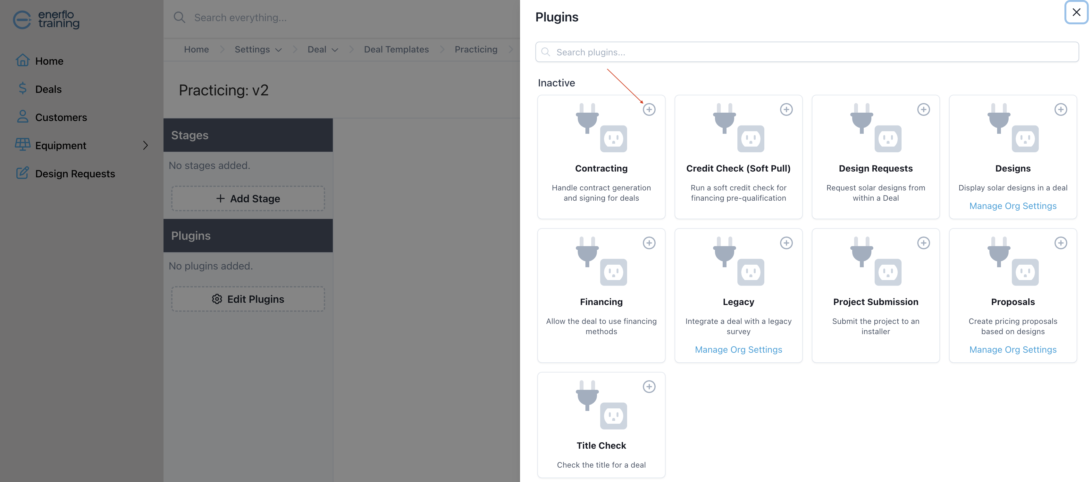Activate the Financing plugin plus icon
Screen dimensions: 1092x482
pyautogui.click(x=649, y=243)
